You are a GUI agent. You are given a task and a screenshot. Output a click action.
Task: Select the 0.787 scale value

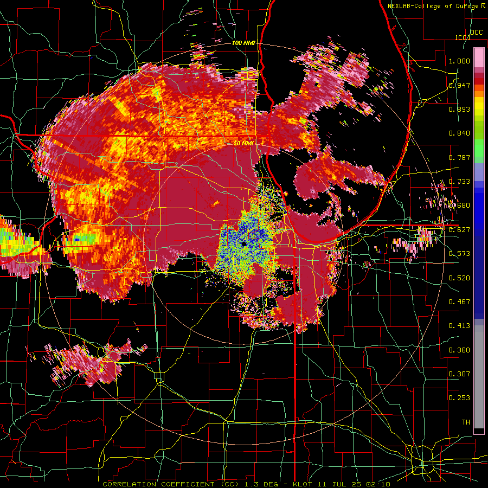[459, 157]
